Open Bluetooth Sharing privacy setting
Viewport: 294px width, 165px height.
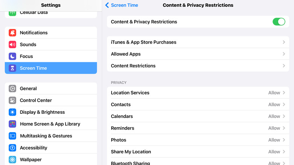(x=198, y=162)
